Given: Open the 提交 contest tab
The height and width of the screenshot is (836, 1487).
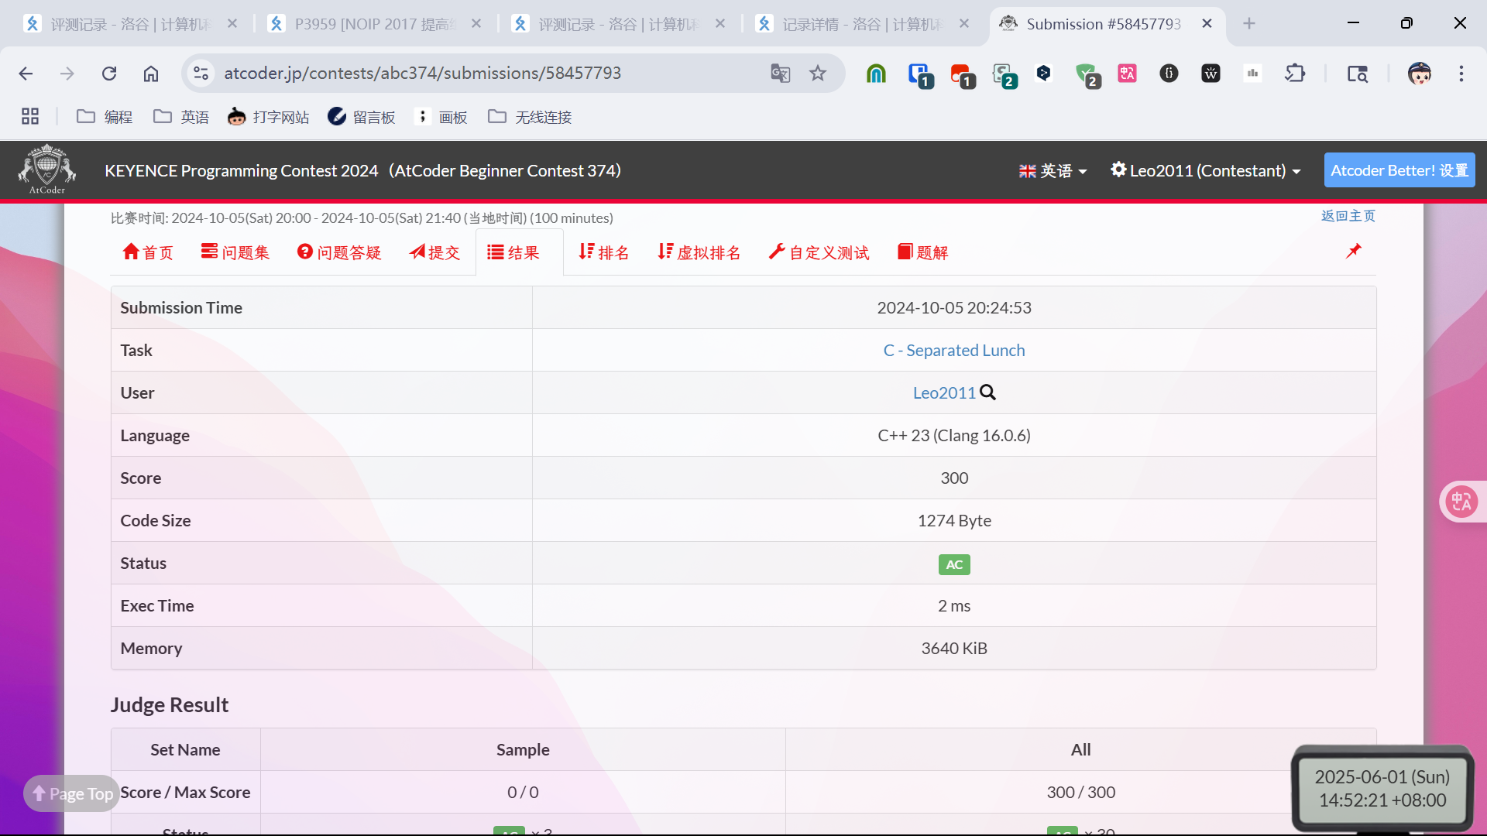Looking at the screenshot, I should (434, 252).
